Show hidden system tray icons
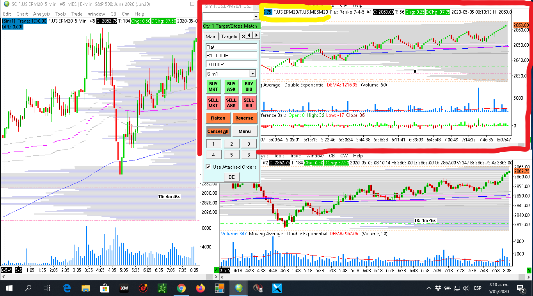The height and width of the screenshot is (296, 533). (x=429, y=288)
